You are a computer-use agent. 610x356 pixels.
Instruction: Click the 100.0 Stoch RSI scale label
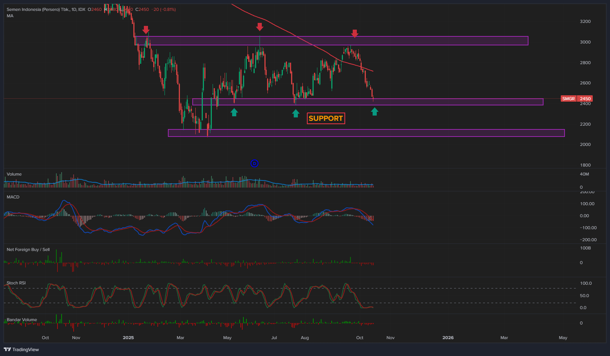point(586,283)
